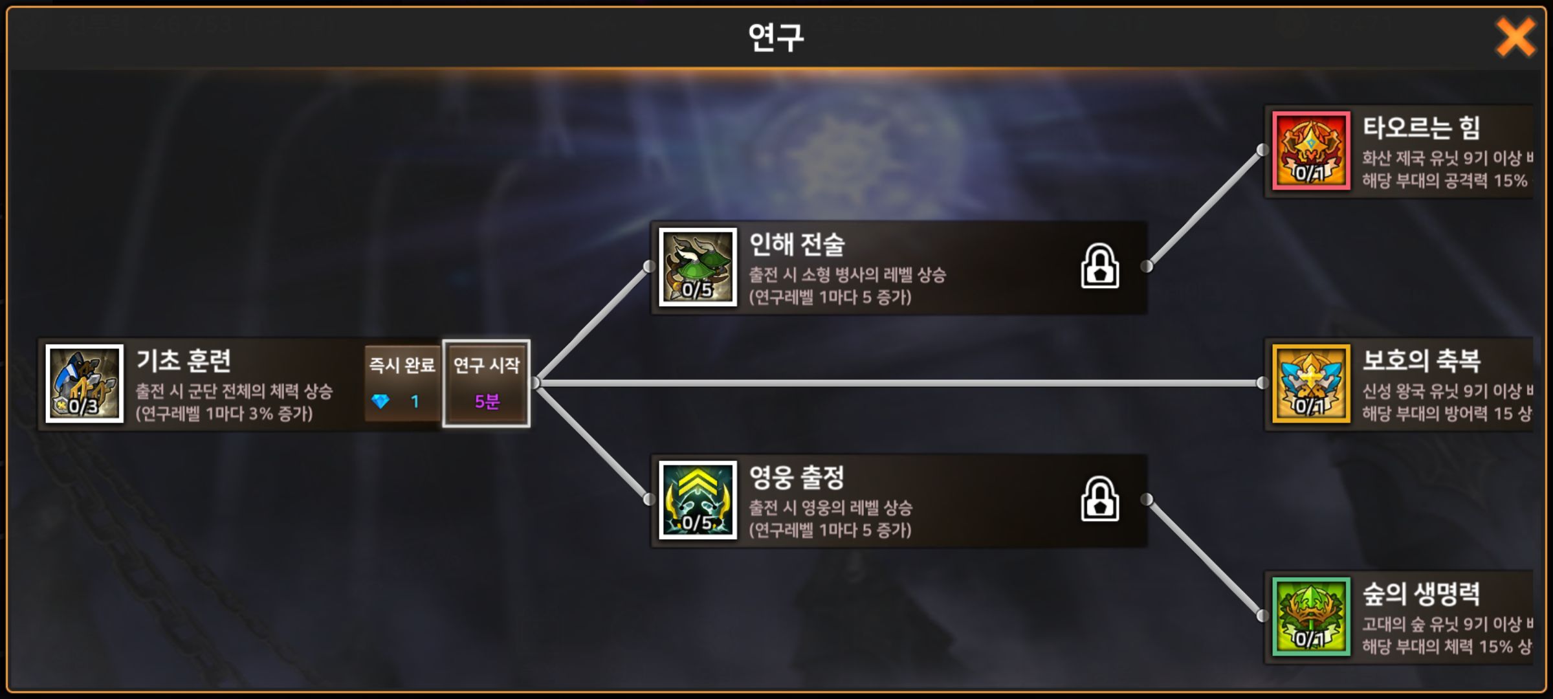
Task: Select the 보호의 축복 gold emblem icon
Action: click(x=1311, y=383)
